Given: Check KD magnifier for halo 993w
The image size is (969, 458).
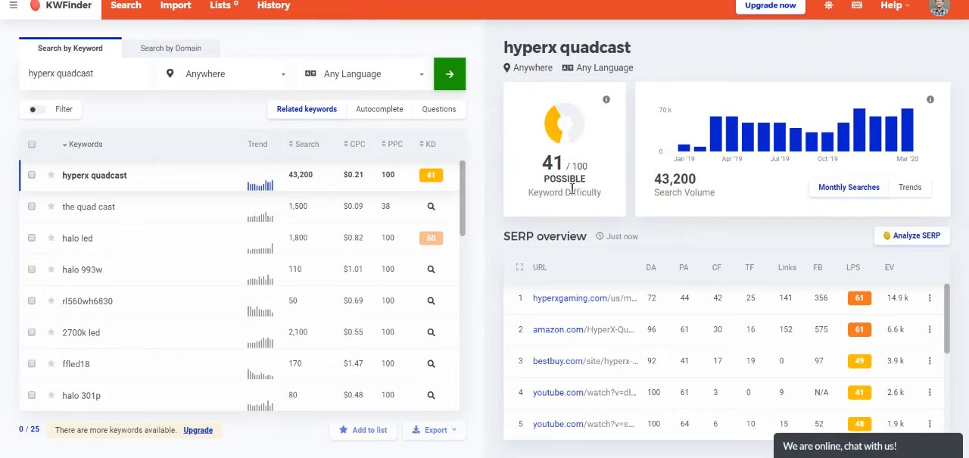Looking at the screenshot, I should 431,270.
